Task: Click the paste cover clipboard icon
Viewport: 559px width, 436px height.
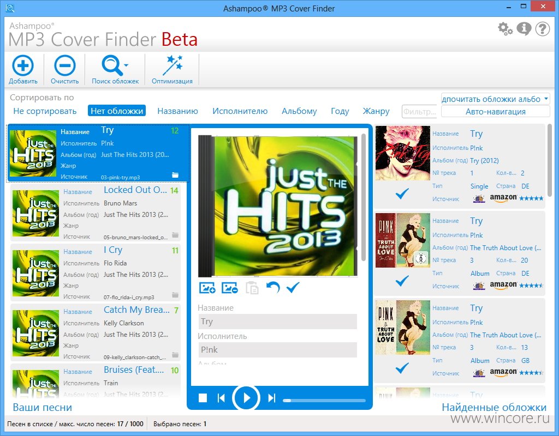Action: (x=252, y=288)
